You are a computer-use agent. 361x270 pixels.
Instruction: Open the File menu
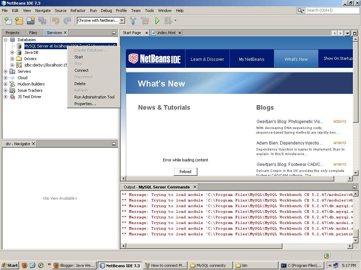[x=5, y=11]
